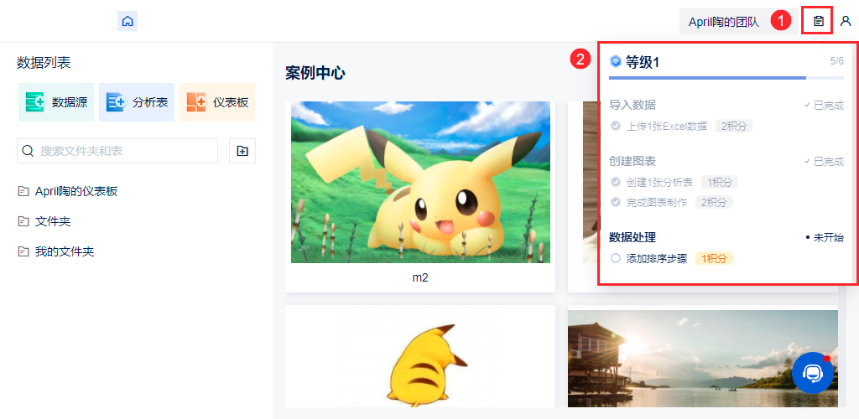Click the check icon beside 创建1张分析表
Image resolution: width=859 pixels, height=419 pixels.
click(615, 182)
